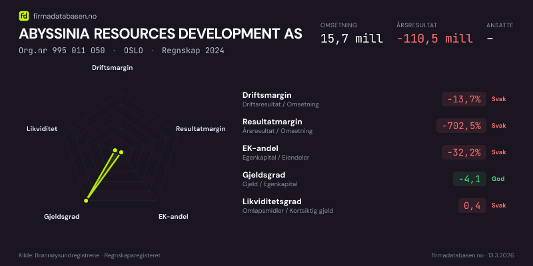Select the Resultatmargin radar axis label
Image resolution: width=533 pixels, height=266 pixels.
pos(201,129)
